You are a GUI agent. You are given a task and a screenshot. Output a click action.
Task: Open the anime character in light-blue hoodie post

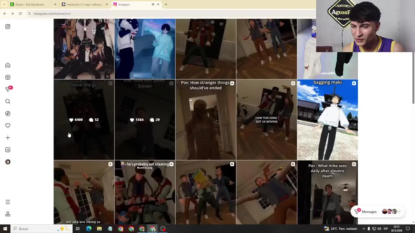(x=145, y=49)
